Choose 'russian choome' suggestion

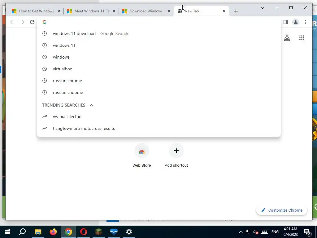(x=159, y=92)
